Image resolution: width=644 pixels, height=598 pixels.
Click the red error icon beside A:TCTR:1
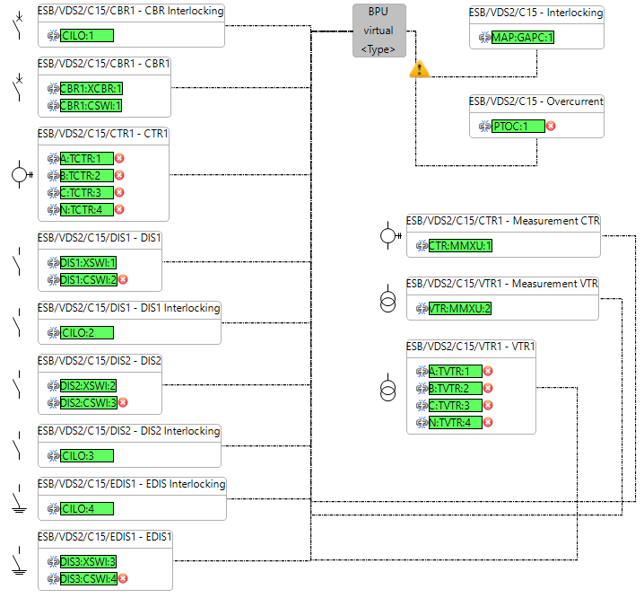[118, 159]
